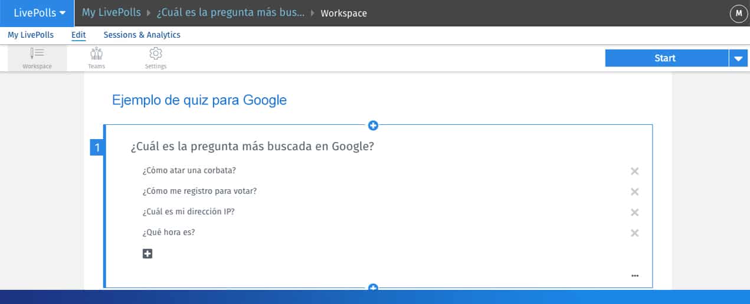Open question options three-dot menu
750x304 pixels.
[x=635, y=275]
